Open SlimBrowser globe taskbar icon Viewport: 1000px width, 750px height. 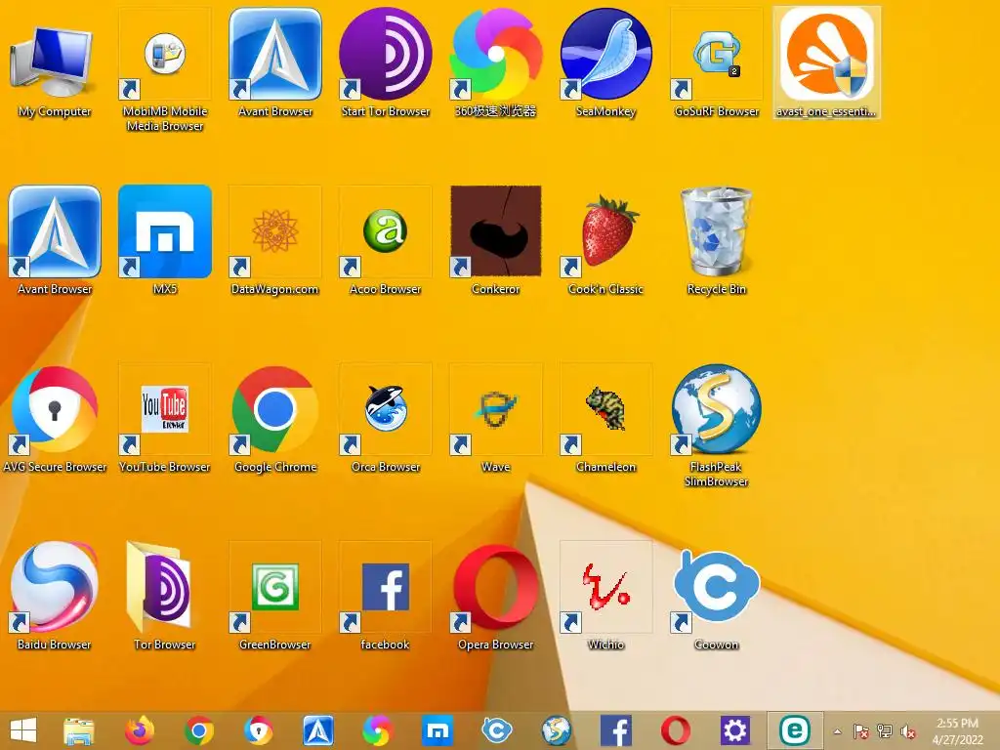pos(556,730)
